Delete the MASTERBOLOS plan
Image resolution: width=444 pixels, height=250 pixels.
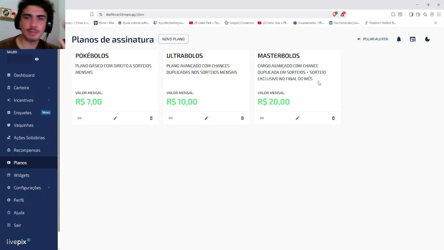333,118
